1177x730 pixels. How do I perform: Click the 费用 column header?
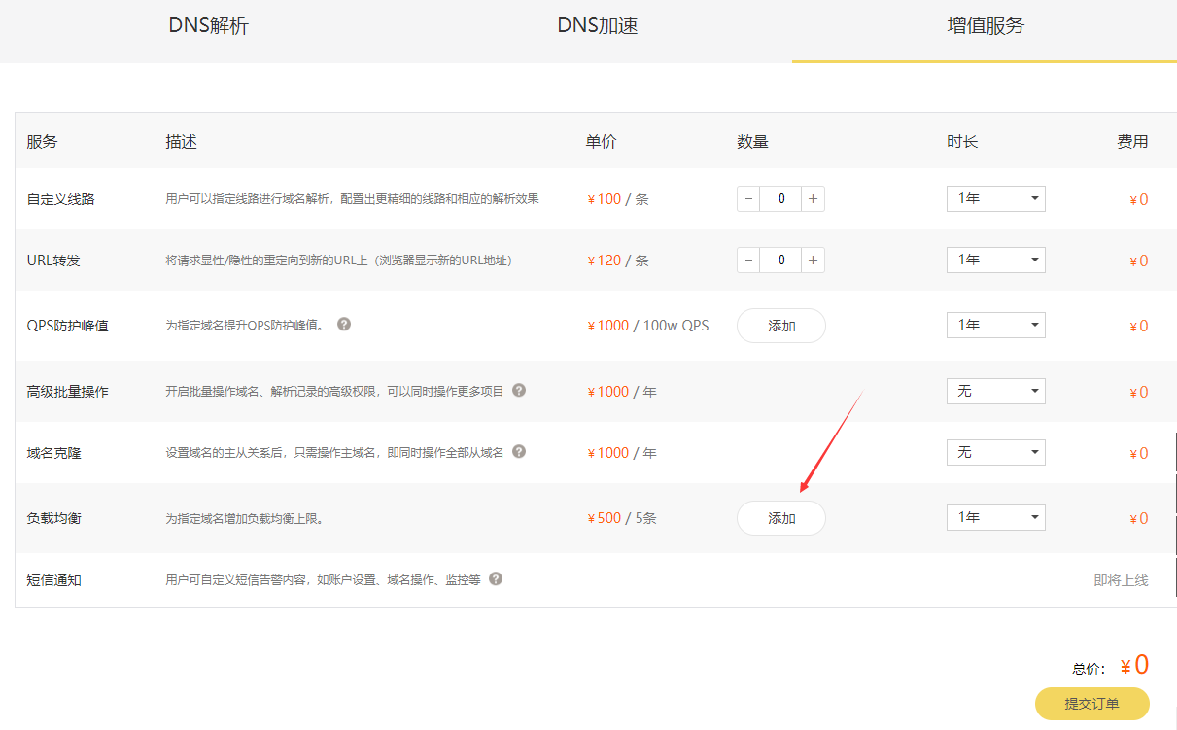click(1132, 142)
